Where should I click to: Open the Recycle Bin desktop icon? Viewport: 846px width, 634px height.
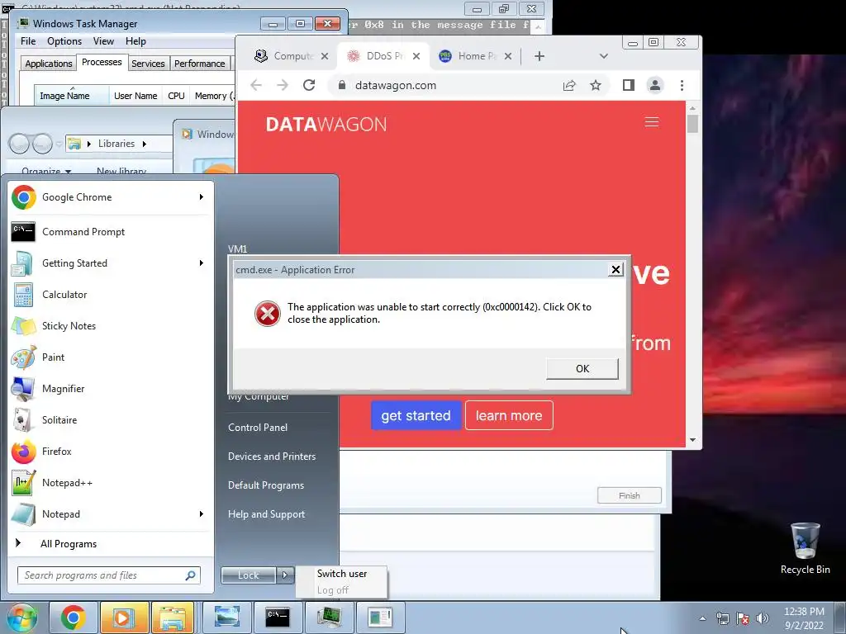pyautogui.click(x=805, y=548)
